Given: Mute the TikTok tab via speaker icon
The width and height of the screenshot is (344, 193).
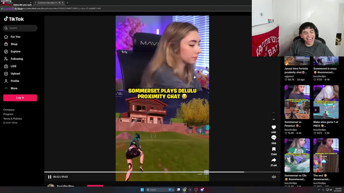Looking at the screenshot, I should pyautogui.click(x=59, y=3).
